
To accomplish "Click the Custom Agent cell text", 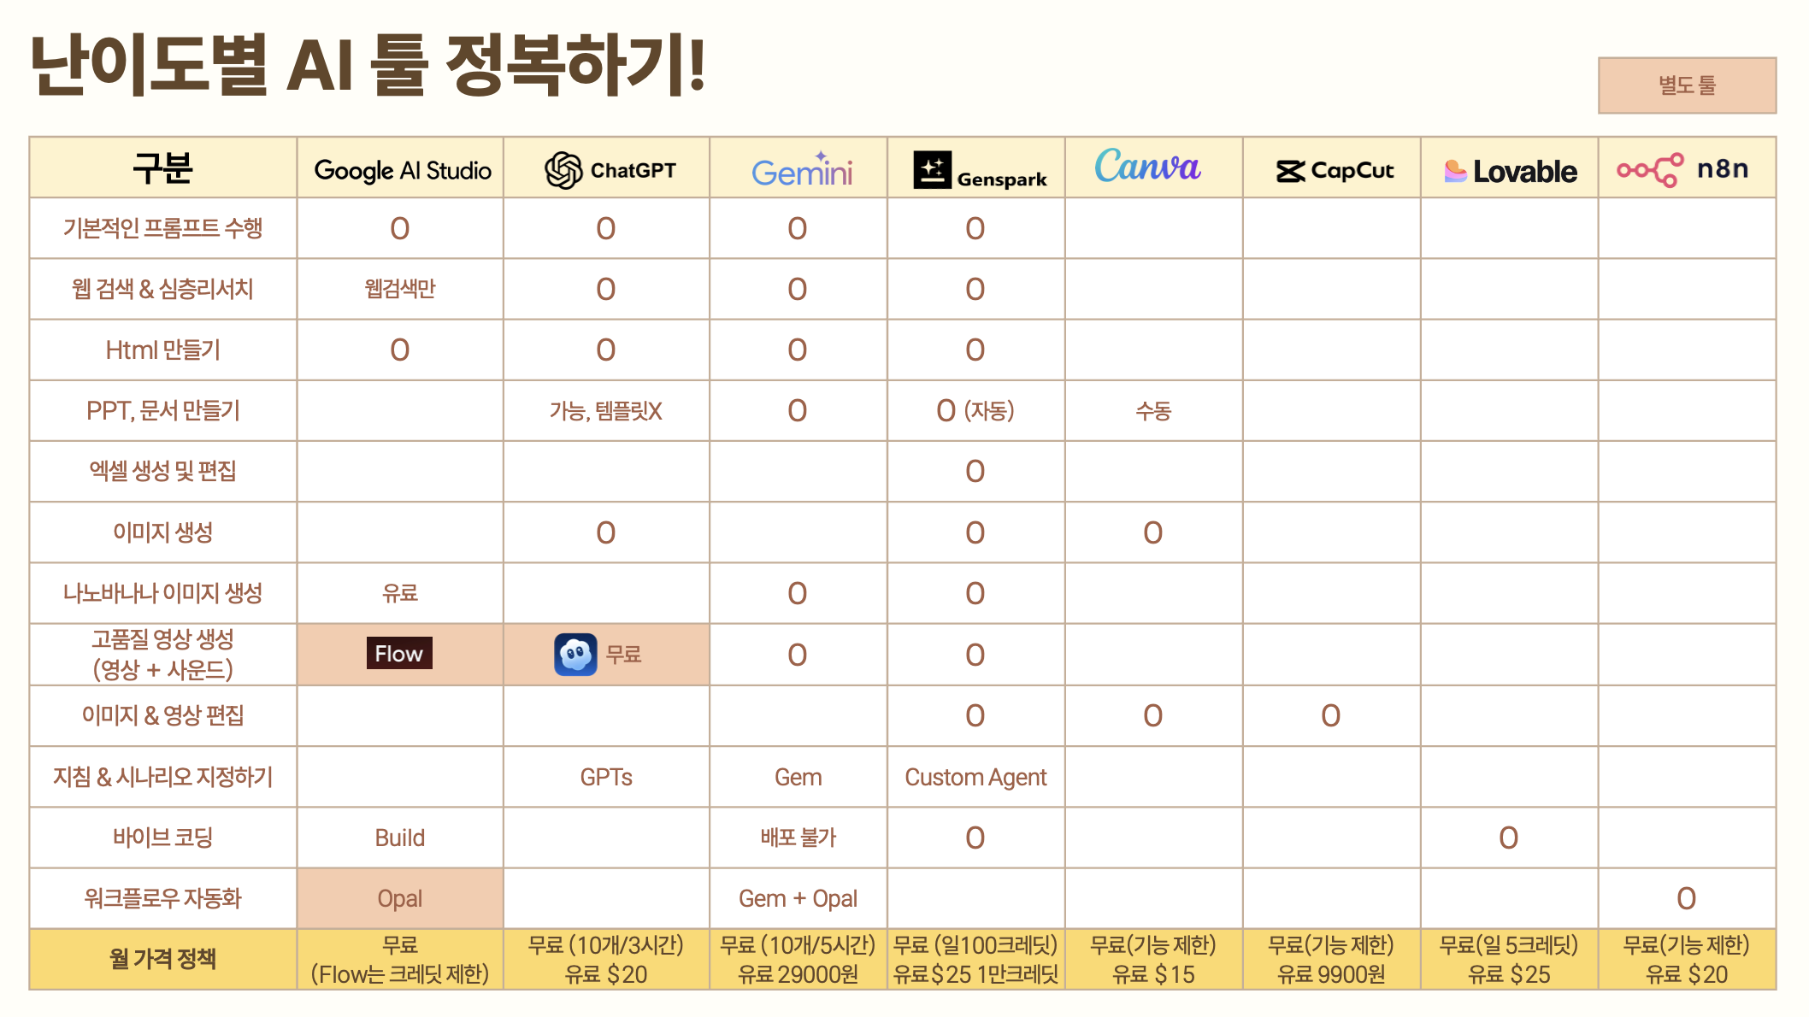I will coord(975,777).
